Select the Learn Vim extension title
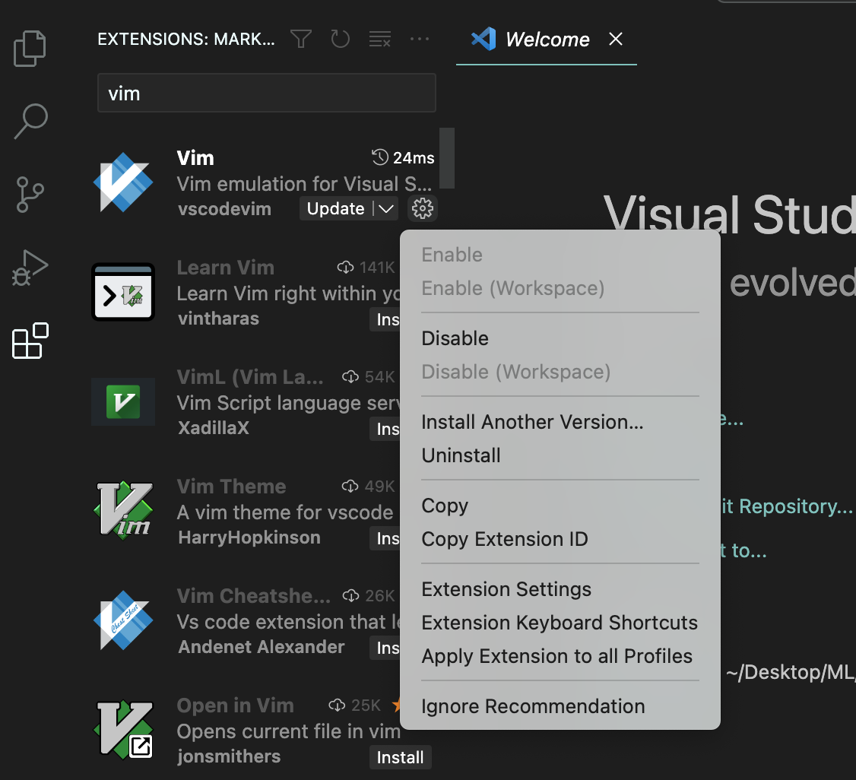Image resolution: width=856 pixels, height=780 pixels. pyautogui.click(x=226, y=268)
